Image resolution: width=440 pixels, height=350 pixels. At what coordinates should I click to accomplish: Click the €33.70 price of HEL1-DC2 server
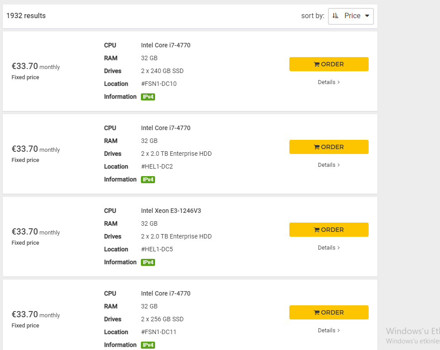click(x=25, y=149)
